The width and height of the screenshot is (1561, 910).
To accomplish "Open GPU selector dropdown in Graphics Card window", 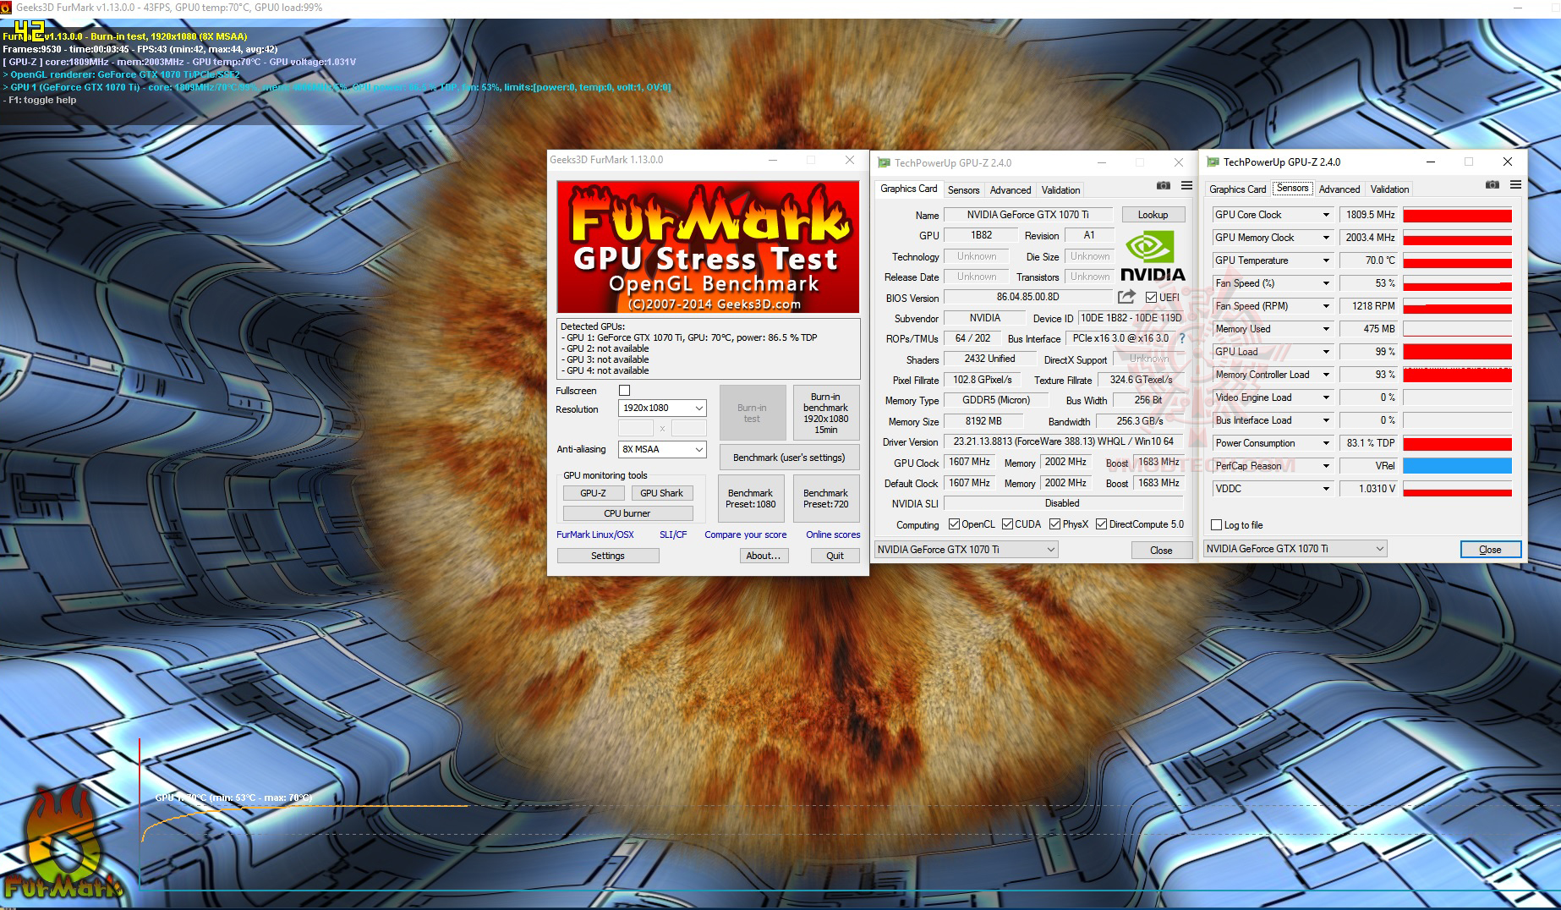I will tap(966, 550).
